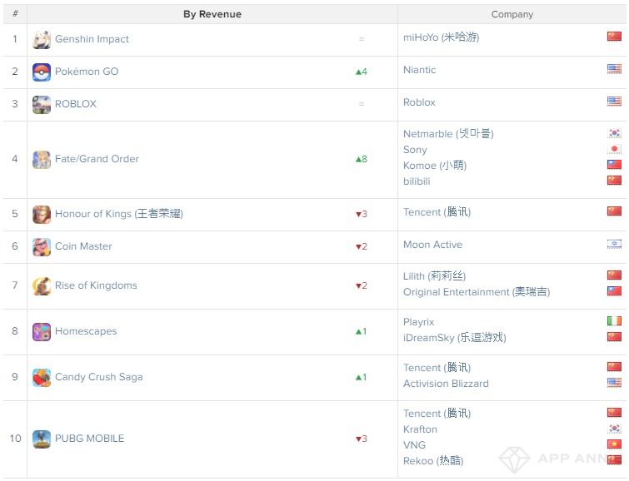This screenshot has width=629, height=481.
Task: Open the Pokémon GO game link
Action: [87, 72]
